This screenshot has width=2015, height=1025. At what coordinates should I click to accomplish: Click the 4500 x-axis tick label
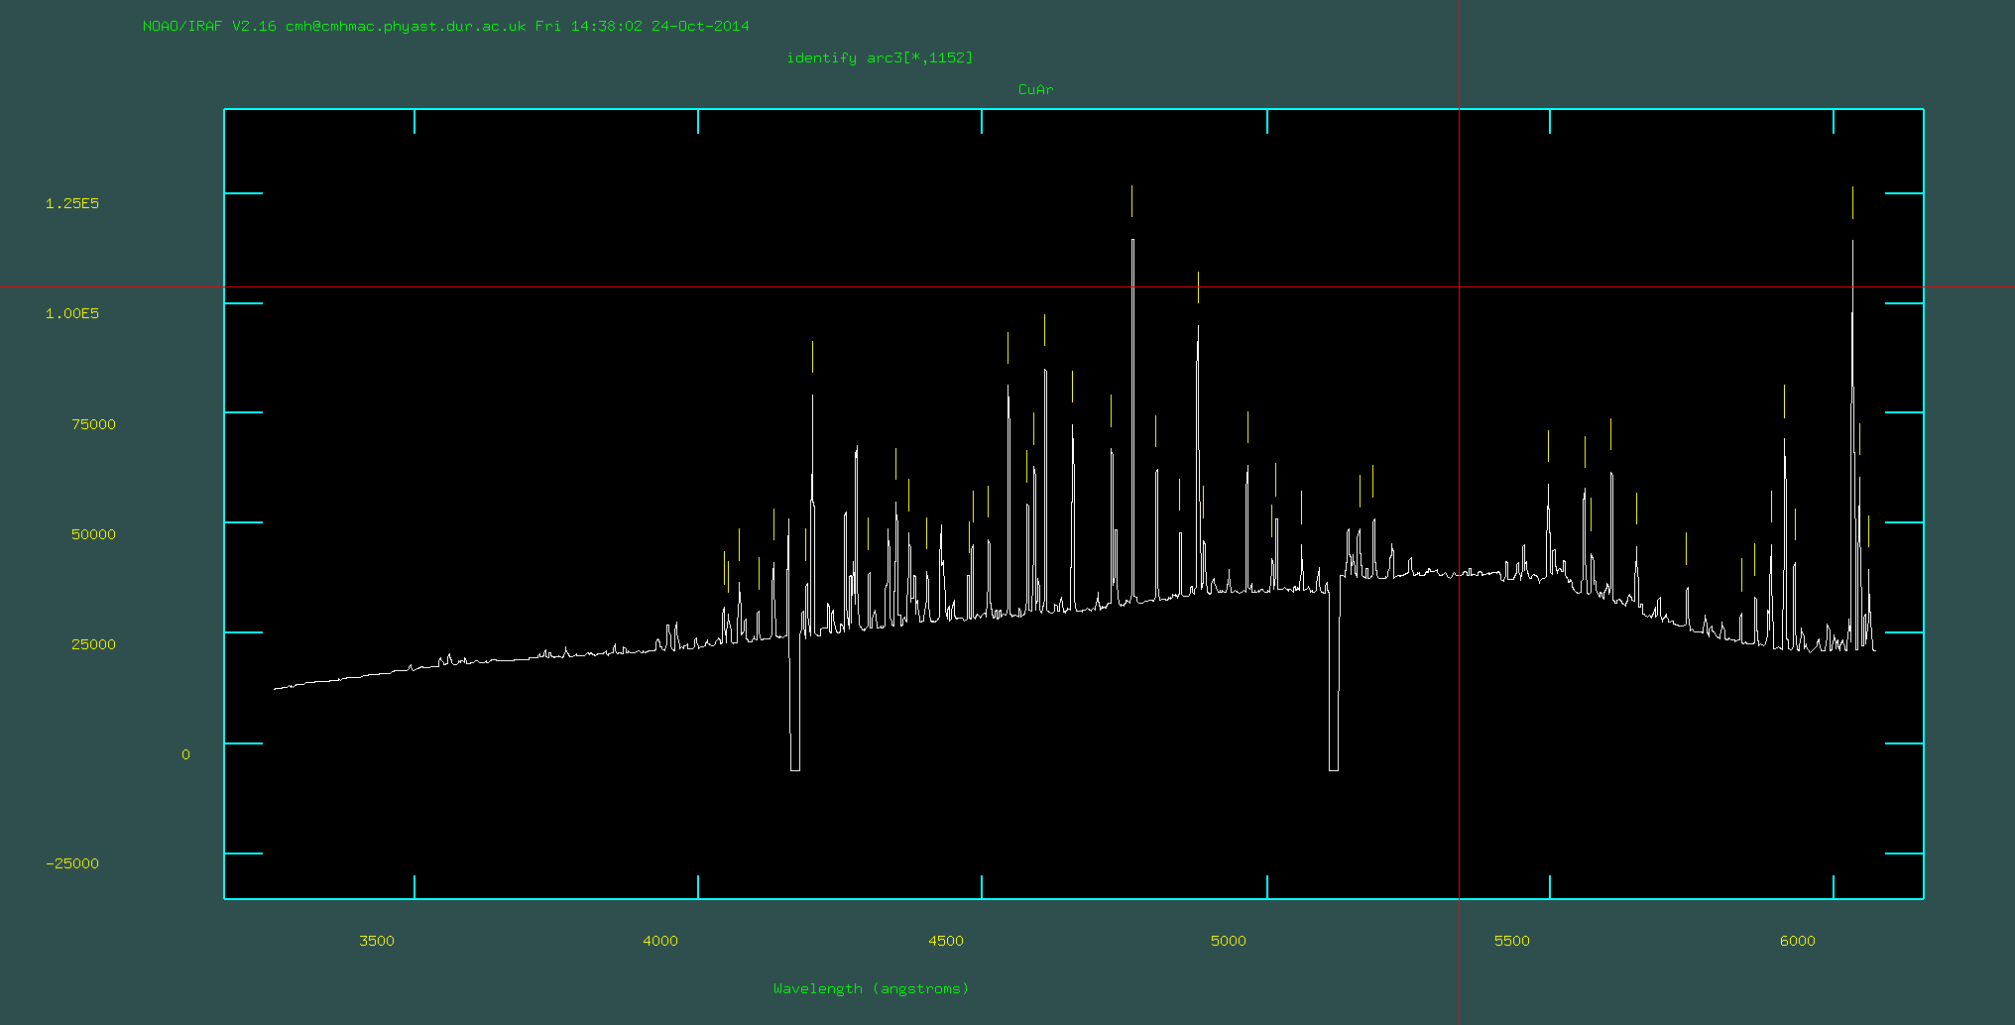(x=945, y=941)
